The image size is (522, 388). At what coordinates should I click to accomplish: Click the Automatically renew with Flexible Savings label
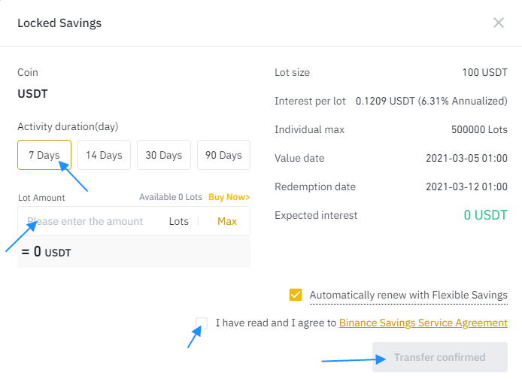[408, 296]
